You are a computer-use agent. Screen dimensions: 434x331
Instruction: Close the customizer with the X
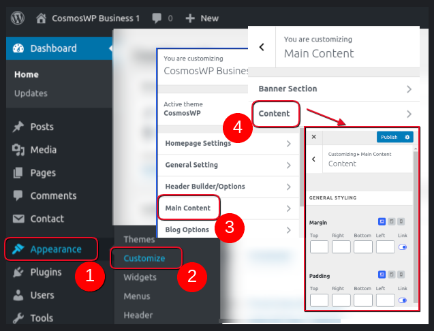[314, 137]
